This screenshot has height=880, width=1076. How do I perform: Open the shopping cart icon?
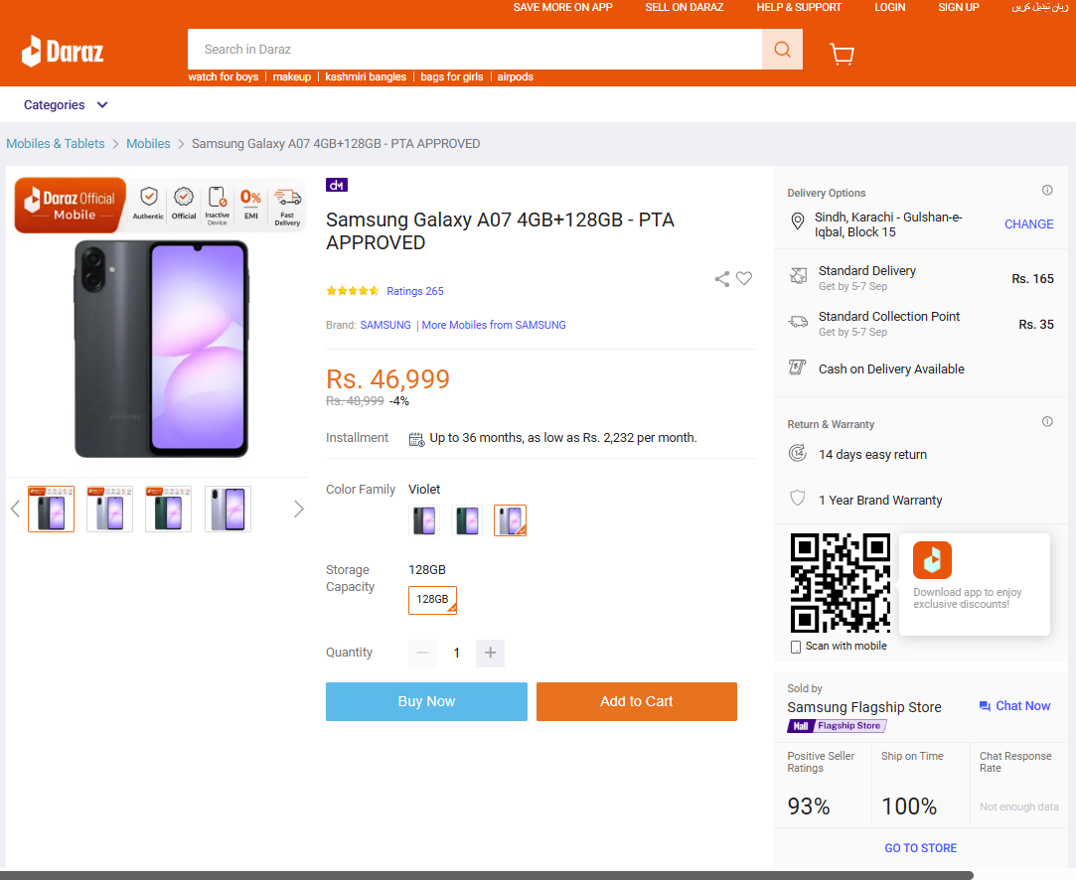[x=842, y=54]
